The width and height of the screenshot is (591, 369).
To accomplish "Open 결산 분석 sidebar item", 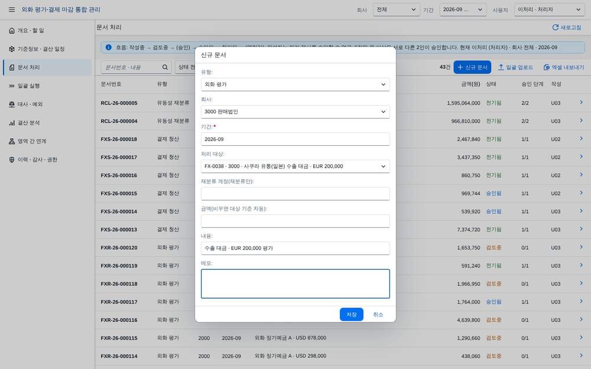I will pyautogui.click(x=47, y=123).
